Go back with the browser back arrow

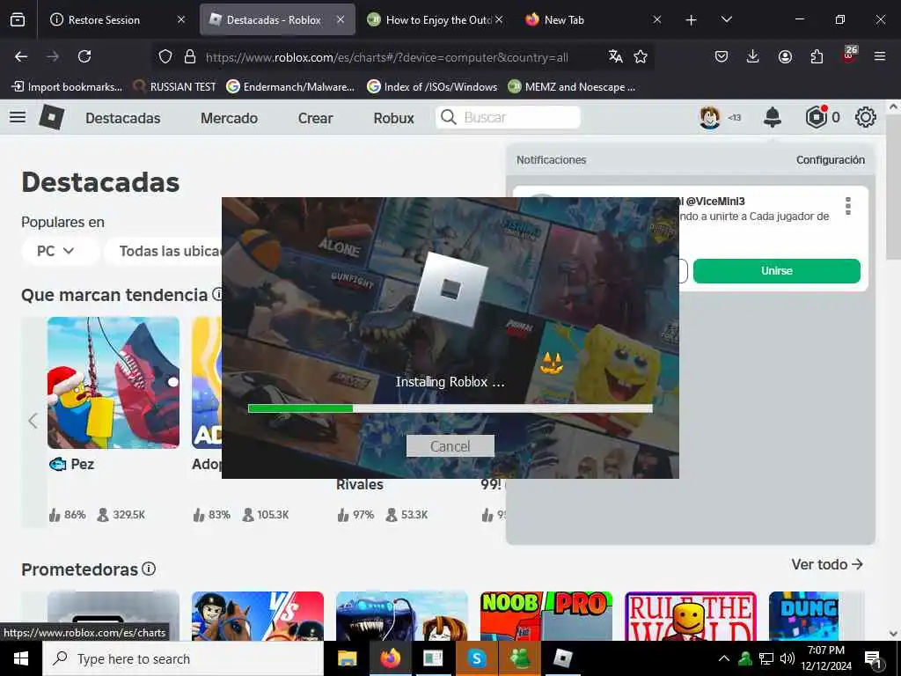click(x=21, y=56)
